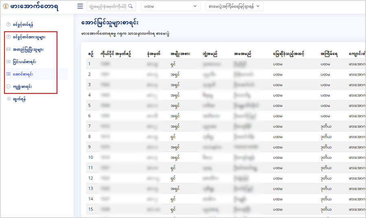Focus the name/roll number search field
The height and width of the screenshot is (218, 366).
(108, 6)
